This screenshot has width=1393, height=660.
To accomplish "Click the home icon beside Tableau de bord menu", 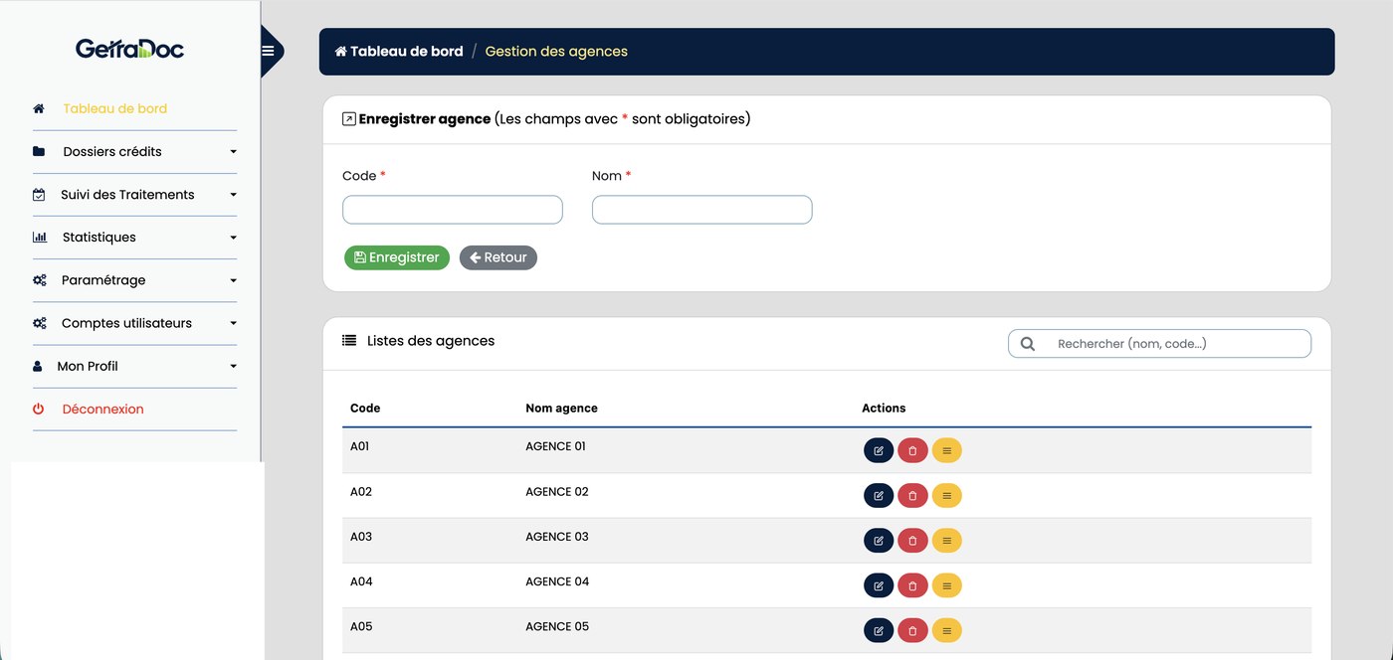I will (x=39, y=108).
